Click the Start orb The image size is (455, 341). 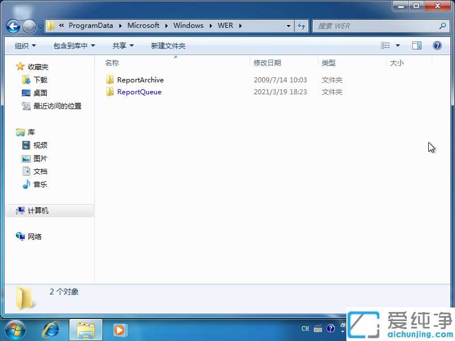pyautogui.click(x=14, y=329)
